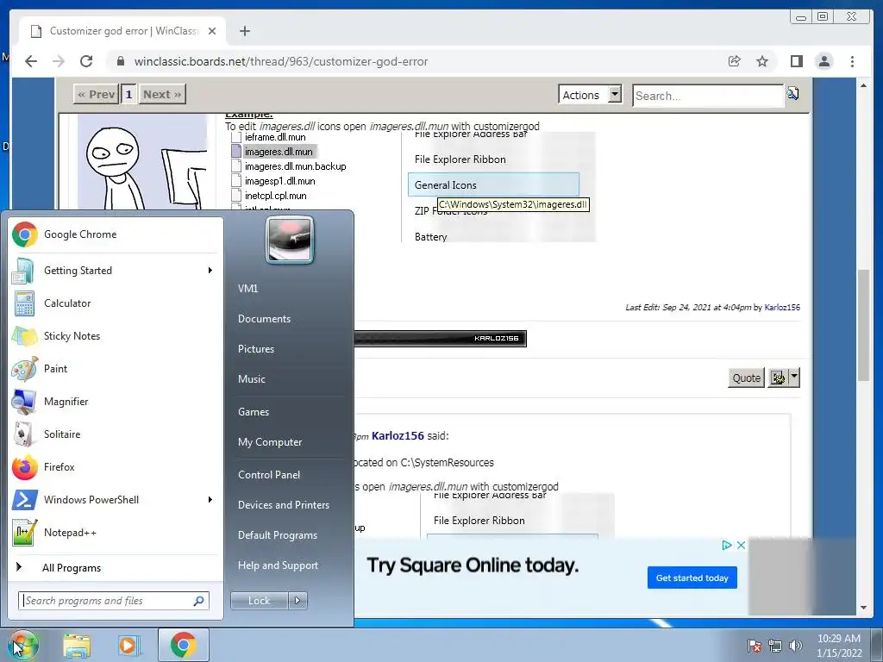Open Chrome three-dot menu
Screen dimensions: 883x662
pos(852,61)
